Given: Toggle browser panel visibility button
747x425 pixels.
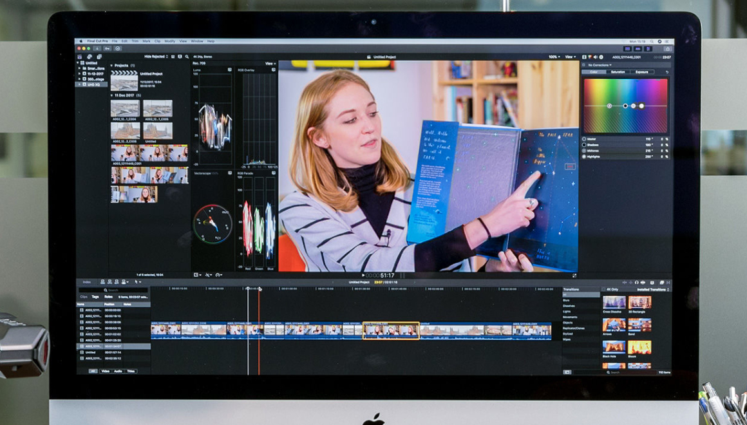Looking at the screenshot, I should [x=627, y=48].
